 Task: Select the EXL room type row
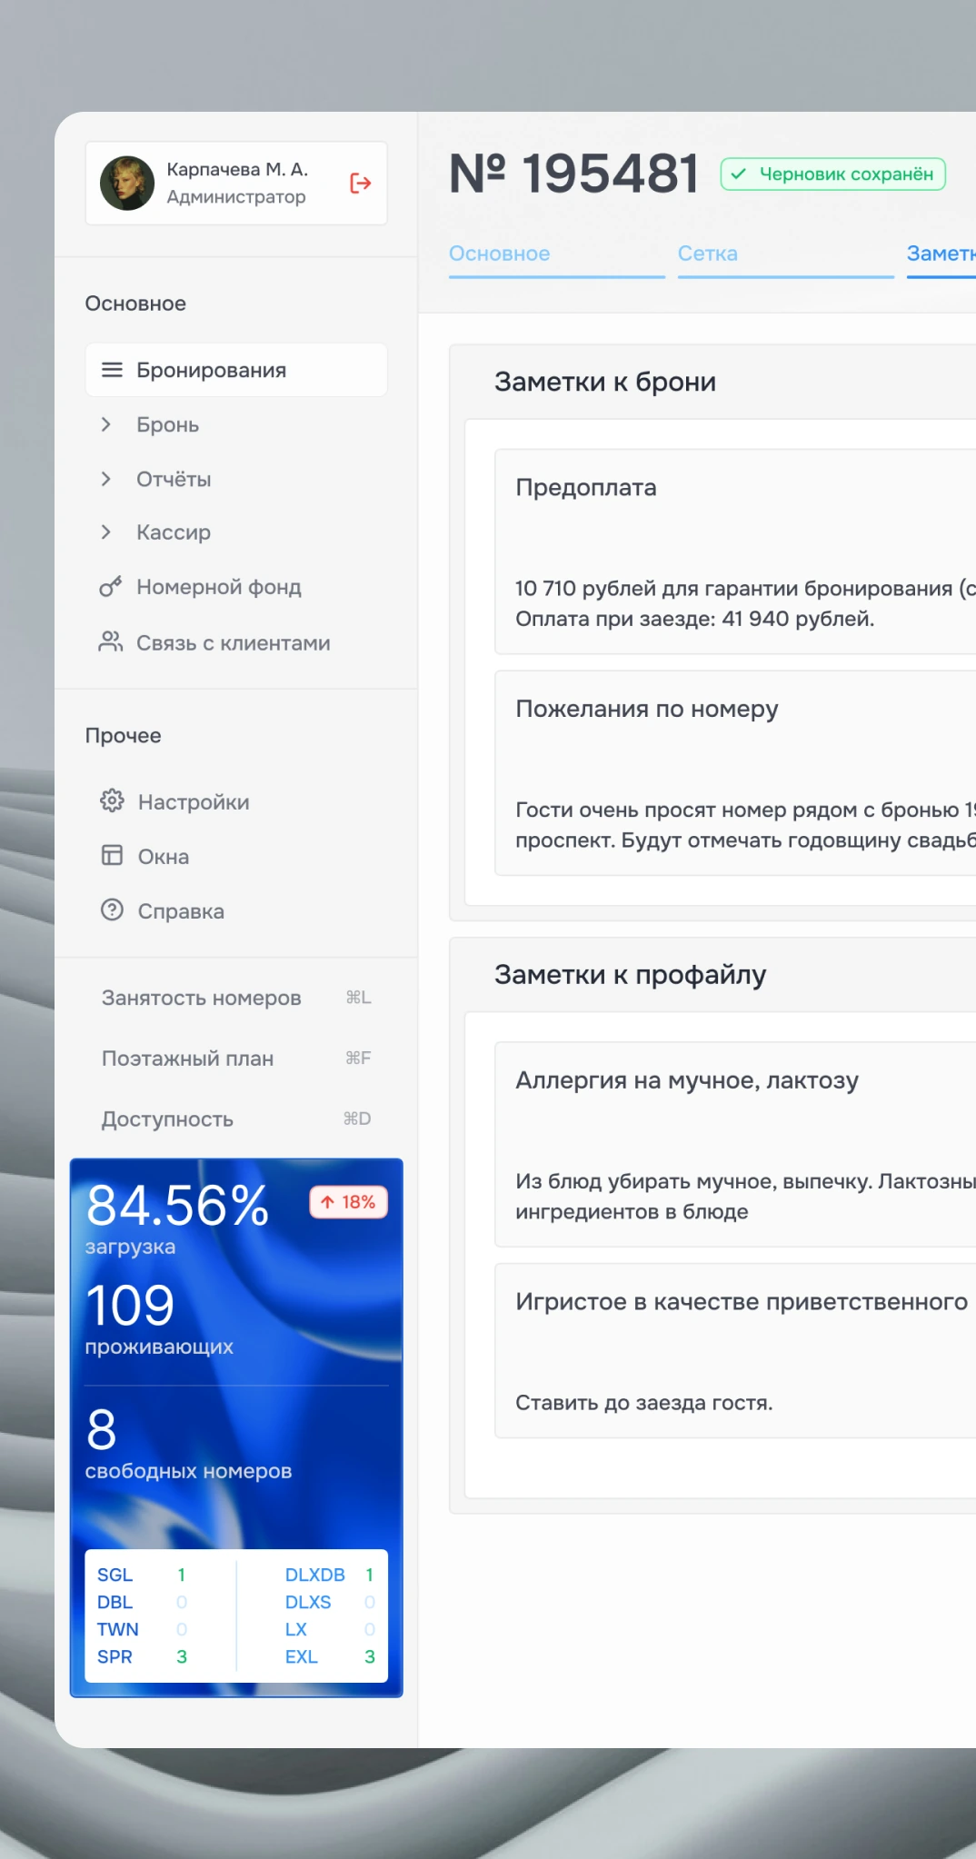point(330,1656)
